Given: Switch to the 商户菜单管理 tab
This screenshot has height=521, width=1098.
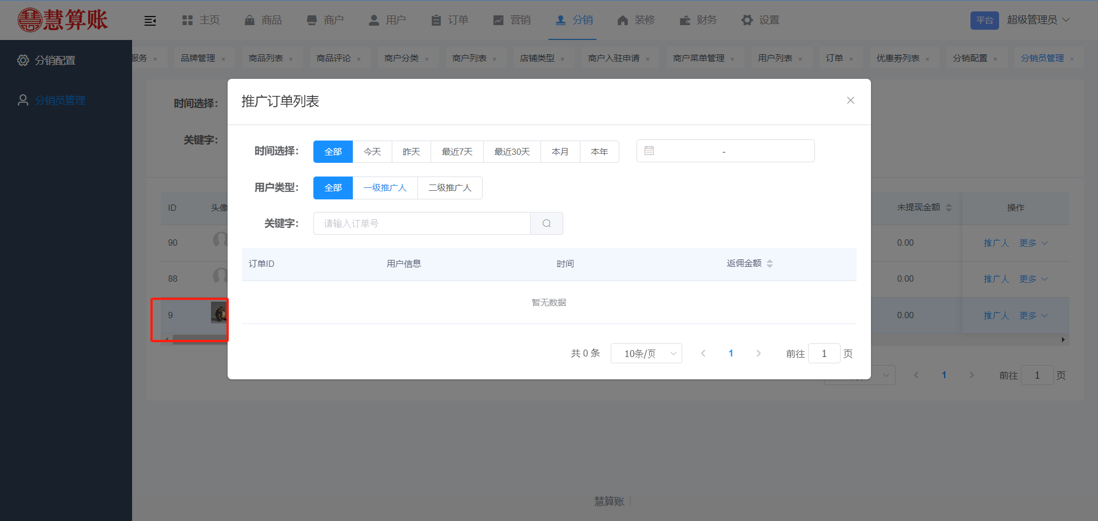Looking at the screenshot, I should click(699, 58).
